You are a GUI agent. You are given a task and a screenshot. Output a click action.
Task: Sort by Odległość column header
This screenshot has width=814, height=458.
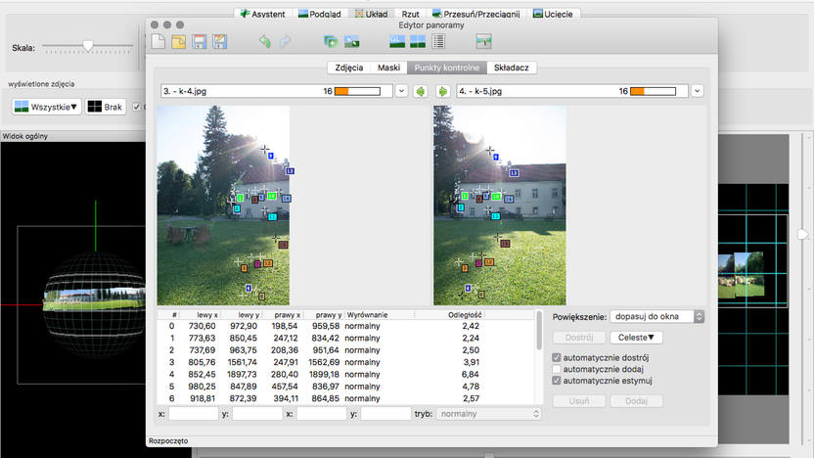point(450,315)
